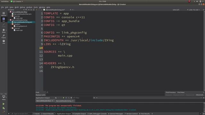Click the Find text input field
Screen dimensions: 205x115
[105, 92]
